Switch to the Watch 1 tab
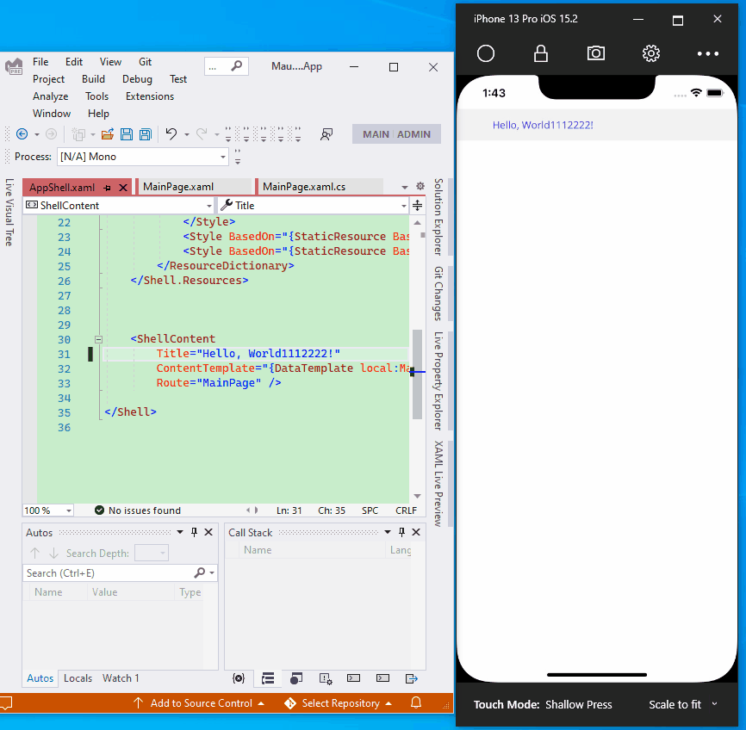The height and width of the screenshot is (730, 746). (x=121, y=678)
